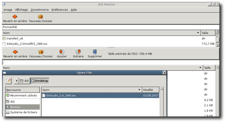
Task: Open the Préférences menu
Action: [60, 10]
